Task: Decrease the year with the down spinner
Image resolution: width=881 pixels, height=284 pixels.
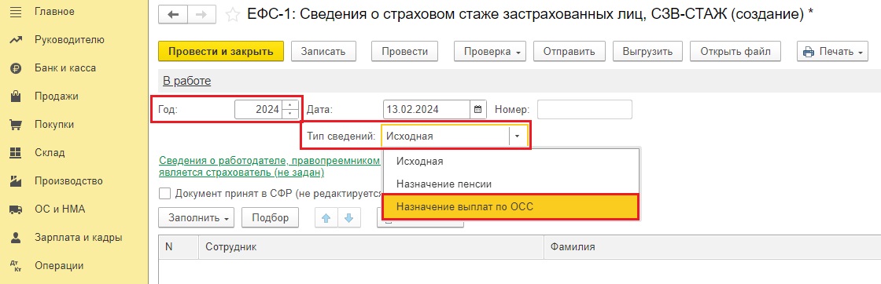Action: coord(290,114)
